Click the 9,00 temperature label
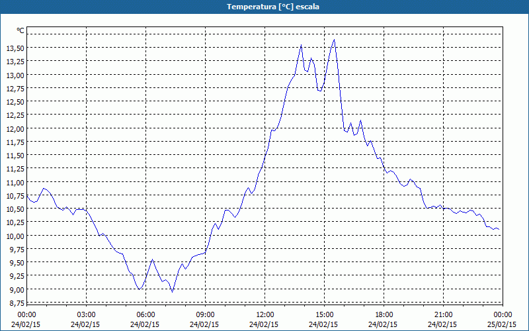The image size is (529, 331). (x=17, y=290)
